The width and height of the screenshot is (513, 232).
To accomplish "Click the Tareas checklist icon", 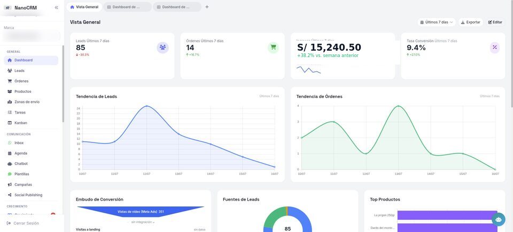I will click(x=10, y=113).
